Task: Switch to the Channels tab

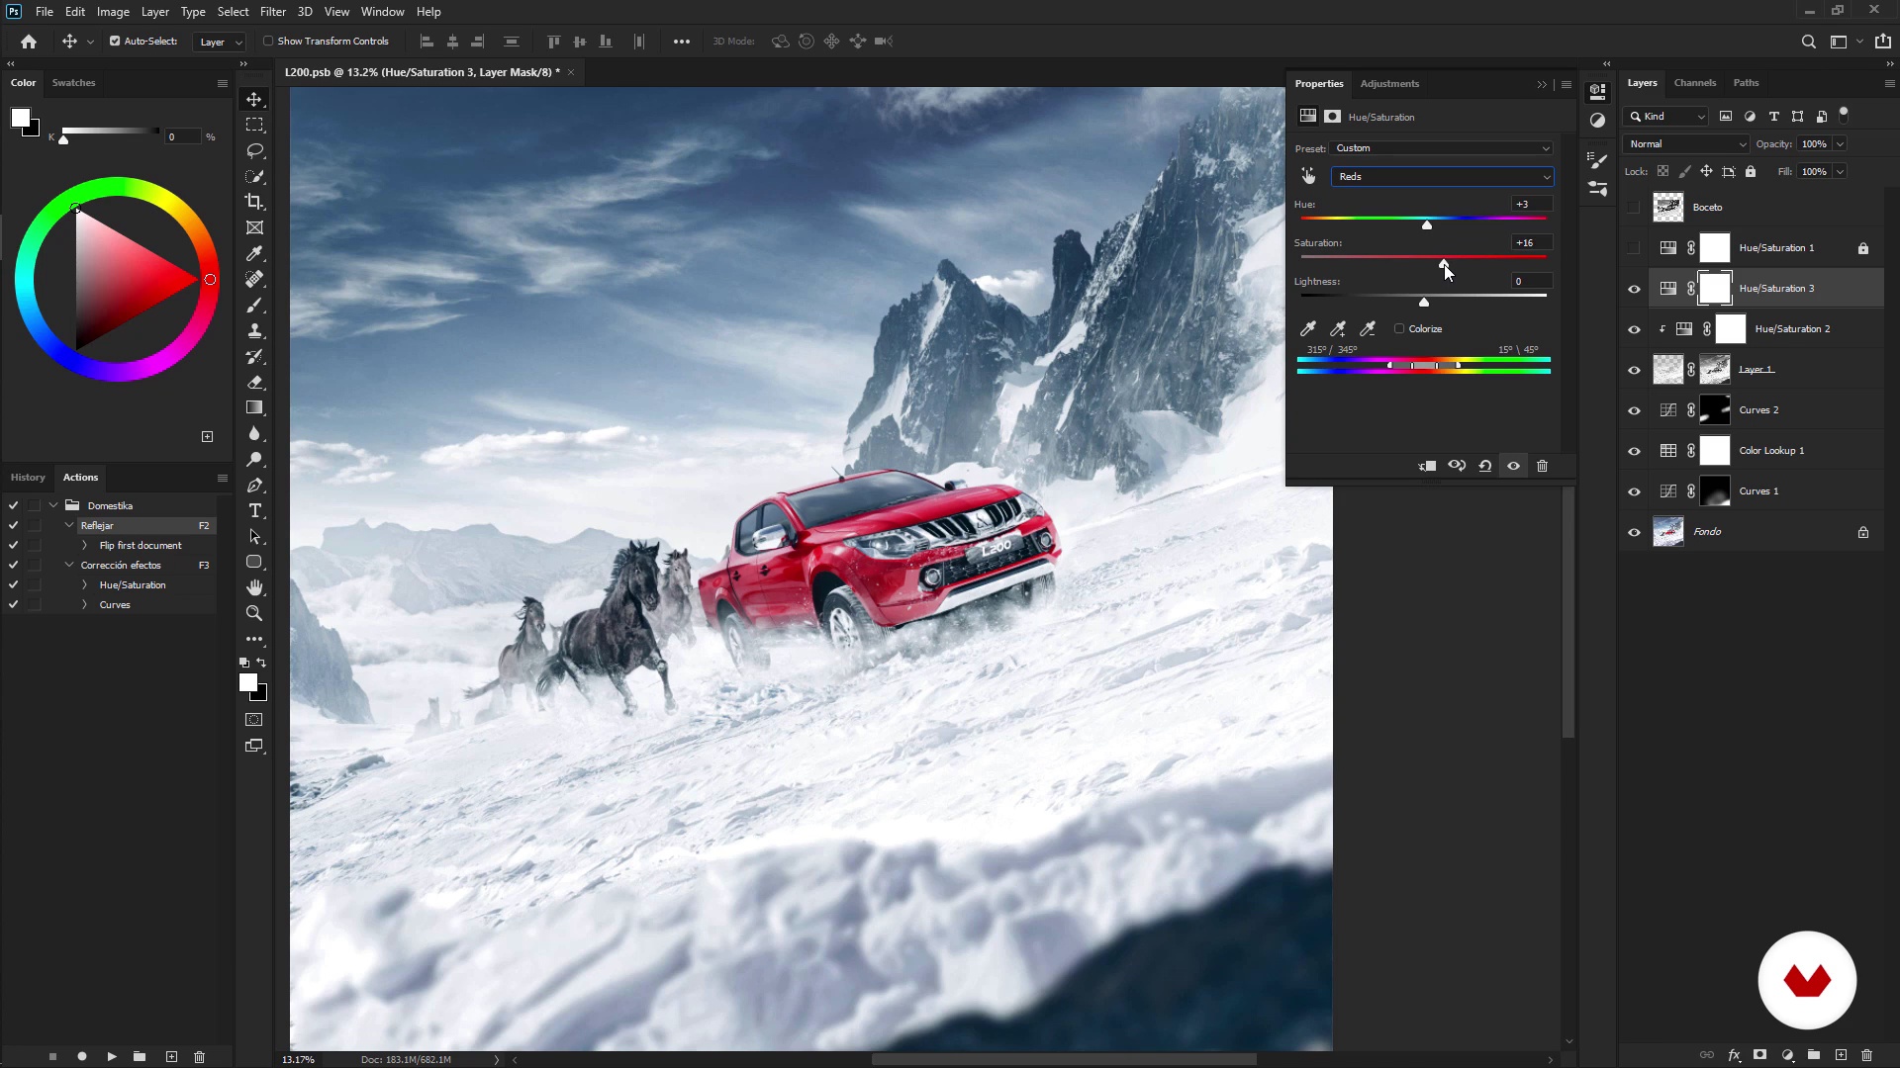Action: click(1694, 83)
